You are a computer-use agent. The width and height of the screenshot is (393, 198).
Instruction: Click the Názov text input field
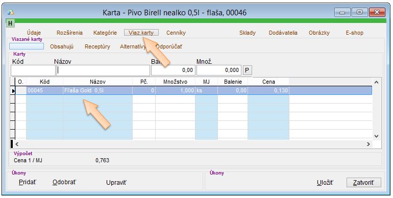[x=103, y=70]
